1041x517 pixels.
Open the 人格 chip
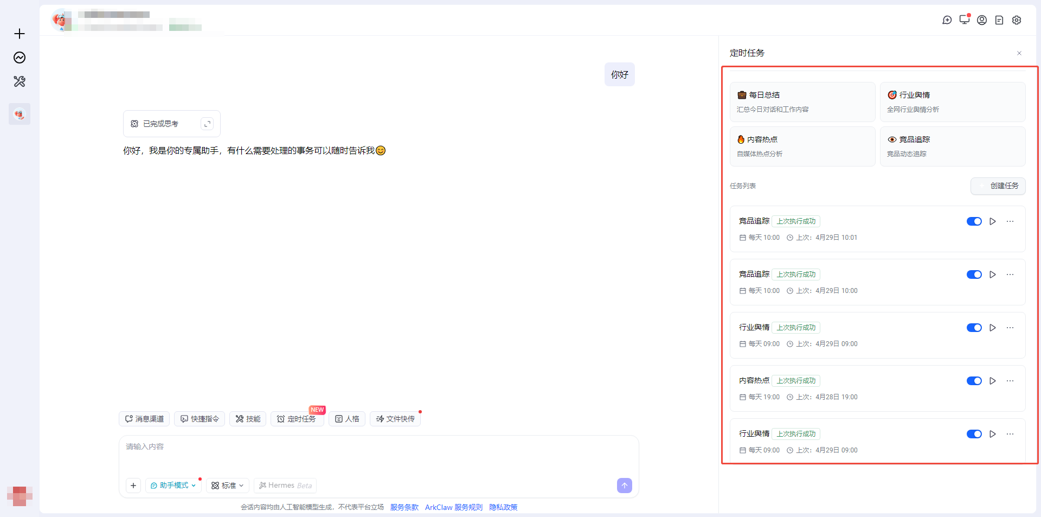347,419
